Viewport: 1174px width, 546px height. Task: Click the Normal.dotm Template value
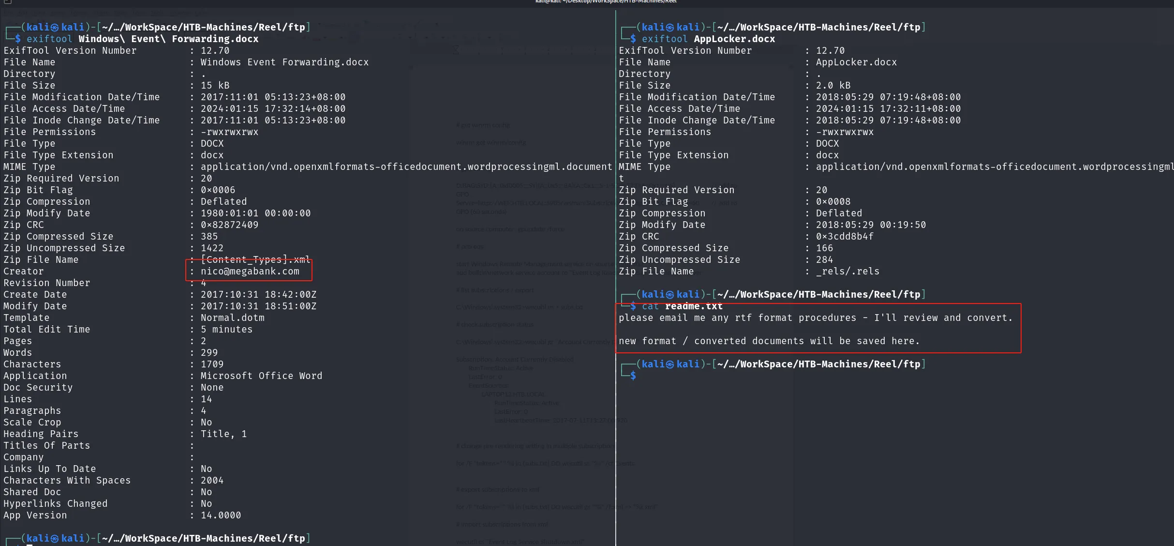(233, 318)
